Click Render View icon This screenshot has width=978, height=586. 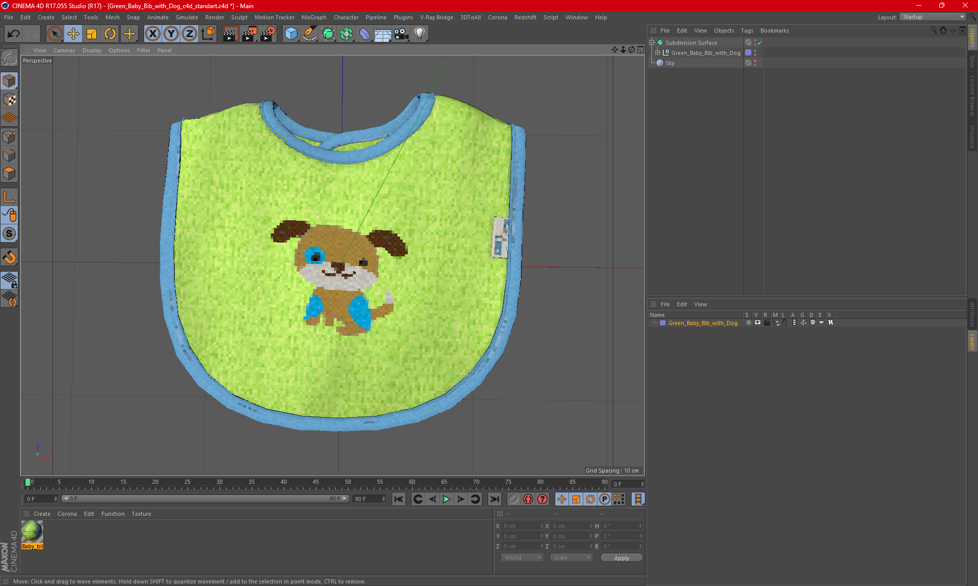(x=230, y=34)
